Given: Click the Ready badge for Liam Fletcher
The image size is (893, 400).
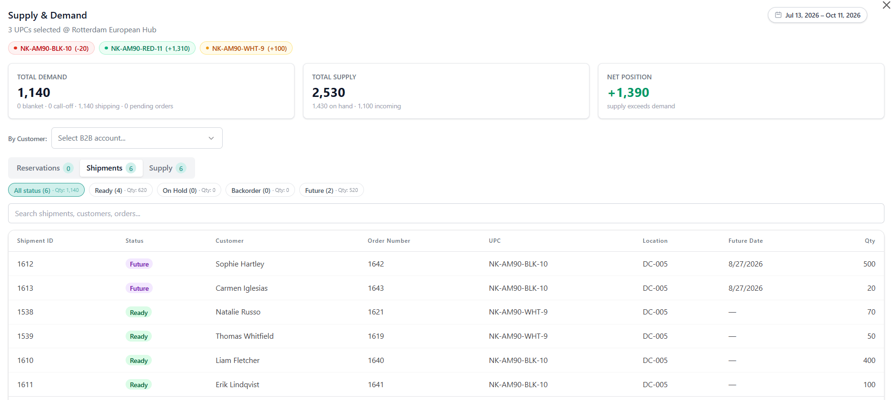Looking at the screenshot, I should 138,361.
